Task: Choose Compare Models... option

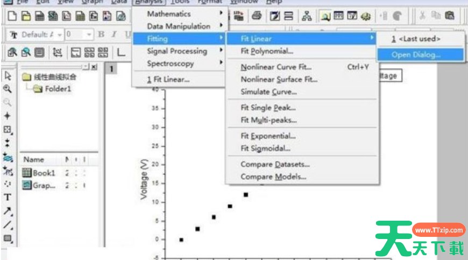Action: click(x=302, y=177)
